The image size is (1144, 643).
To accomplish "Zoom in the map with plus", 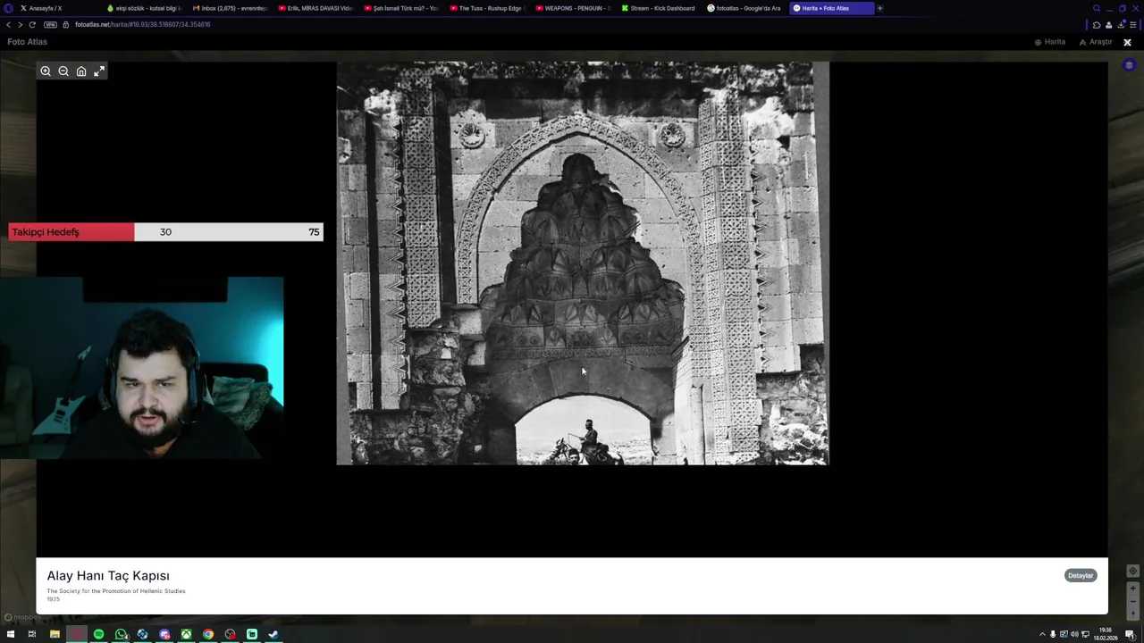I will [x=1132, y=589].
